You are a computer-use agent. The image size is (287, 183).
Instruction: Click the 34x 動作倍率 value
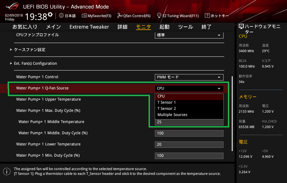click(x=241, y=82)
